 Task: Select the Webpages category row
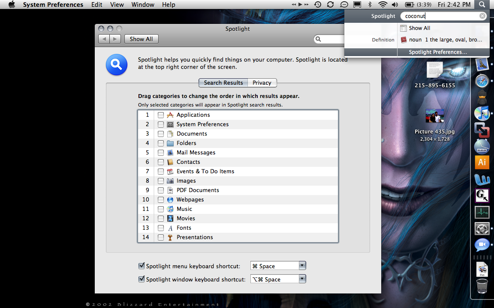(238, 200)
